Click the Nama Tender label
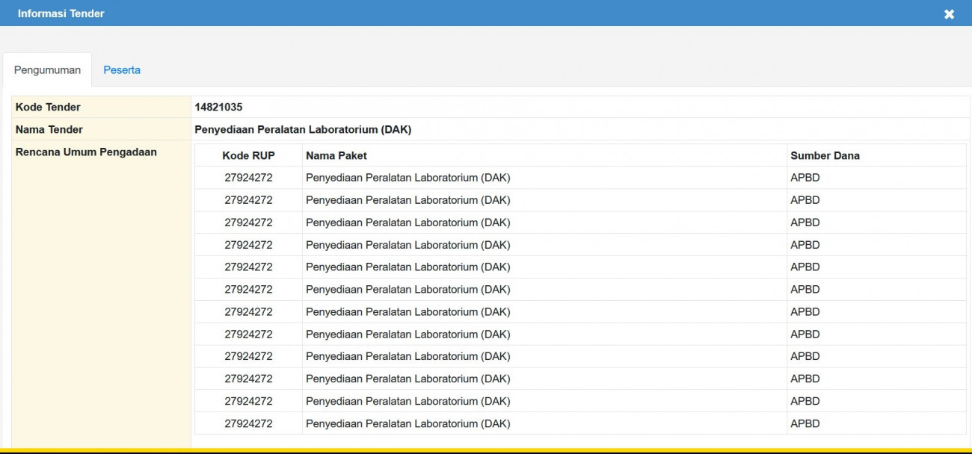Viewport: 972px width, 454px height. click(x=49, y=130)
